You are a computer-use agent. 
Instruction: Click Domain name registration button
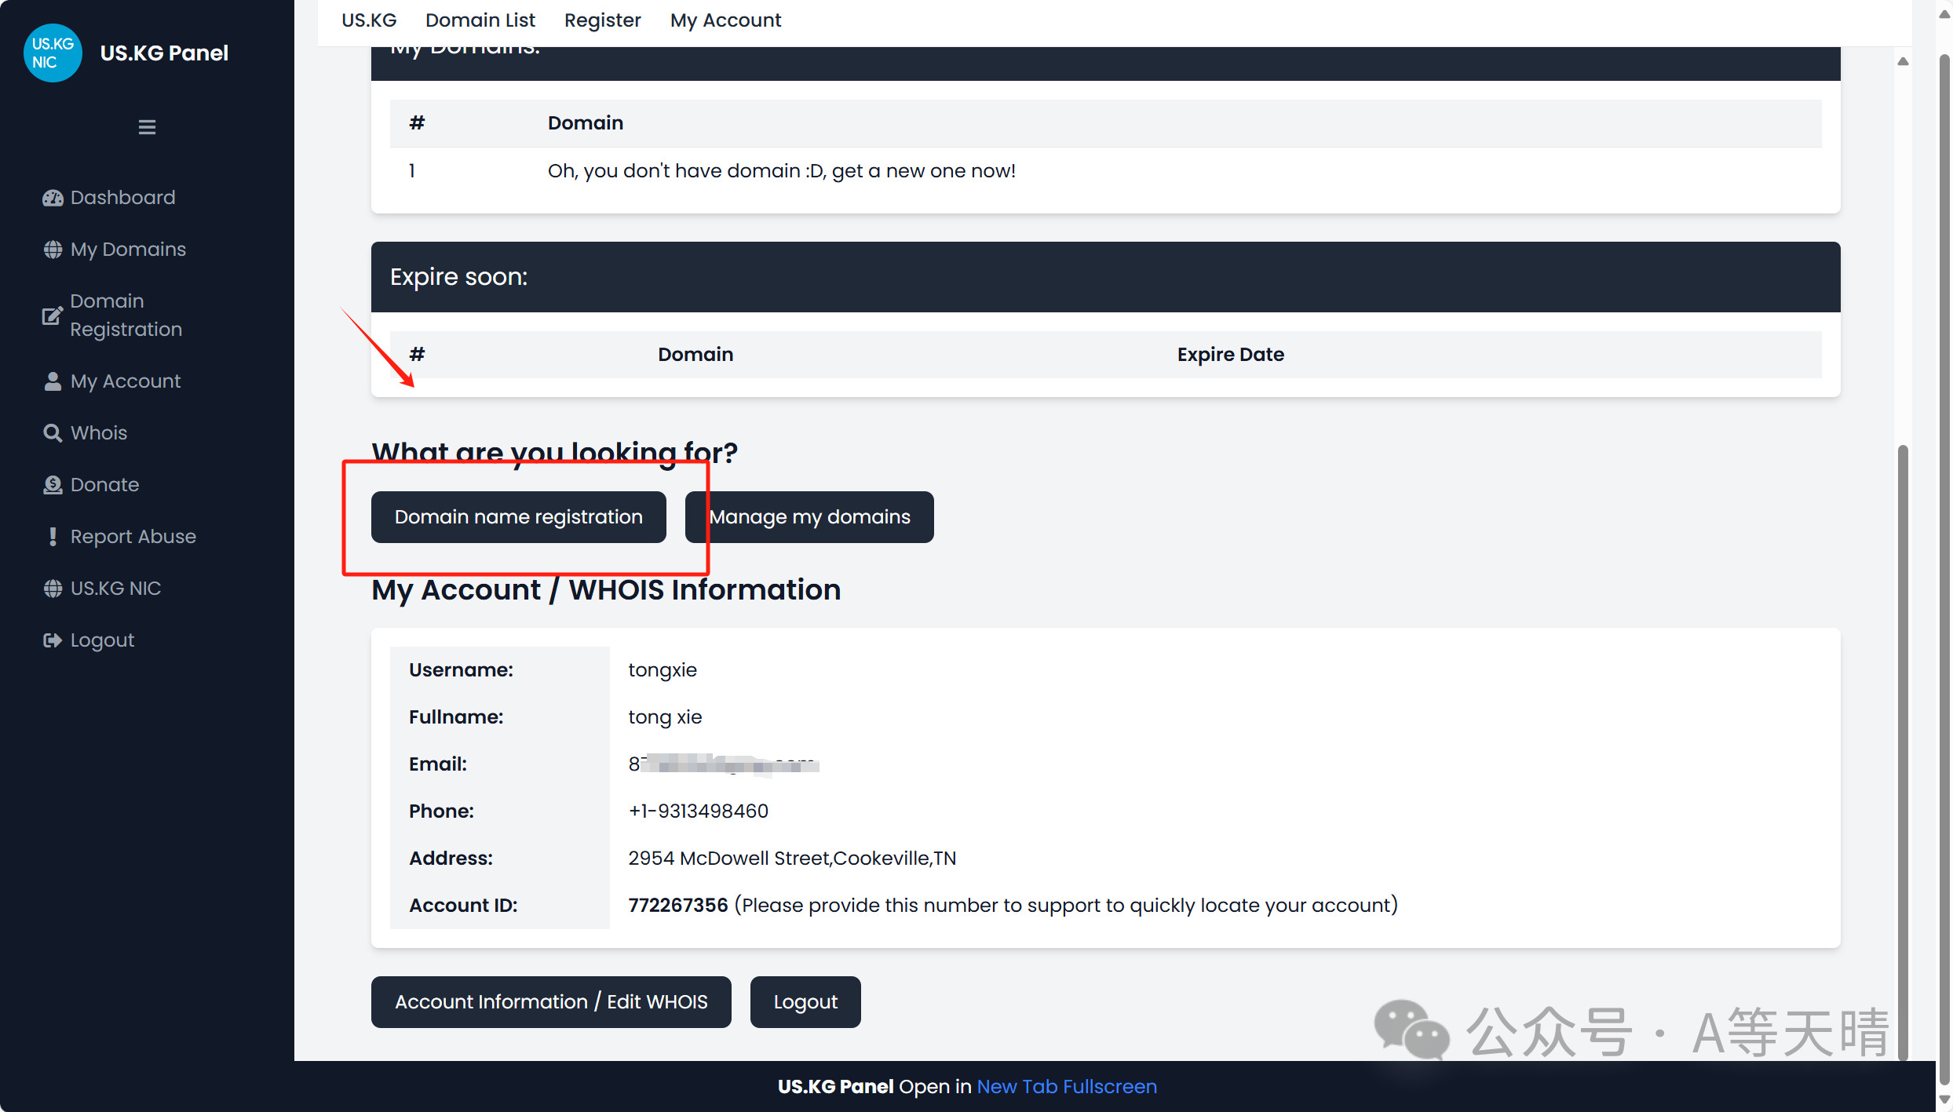518,516
